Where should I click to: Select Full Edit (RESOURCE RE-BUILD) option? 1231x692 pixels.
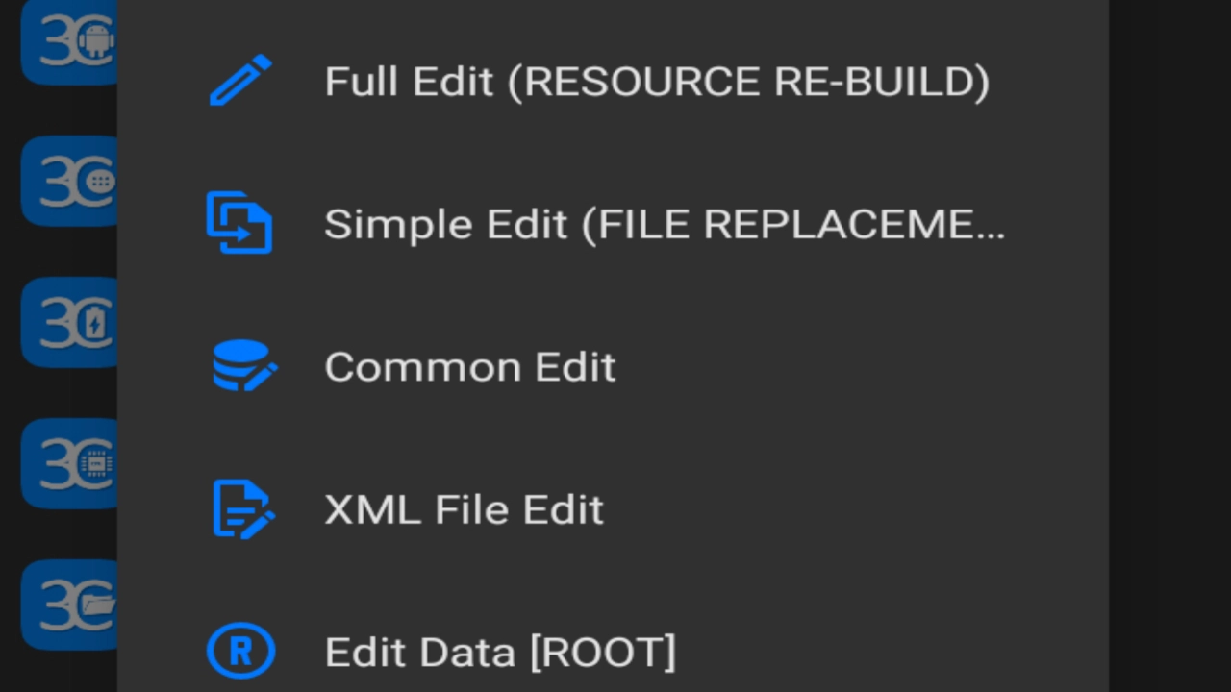coord(656,82)
